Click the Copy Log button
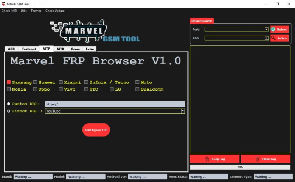 (215, 159)
